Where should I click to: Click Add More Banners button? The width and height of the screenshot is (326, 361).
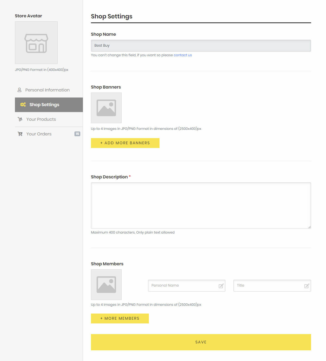pos(125,143)
